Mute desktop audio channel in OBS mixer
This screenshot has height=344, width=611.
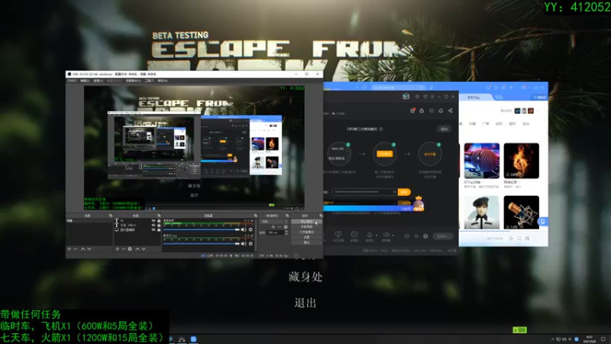(x=244, y=230)
